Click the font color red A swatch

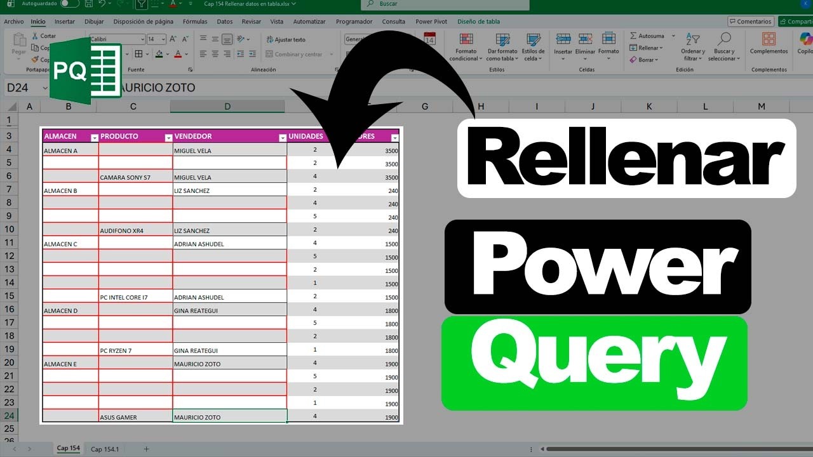pyautogui.click(x=177, y=55)
